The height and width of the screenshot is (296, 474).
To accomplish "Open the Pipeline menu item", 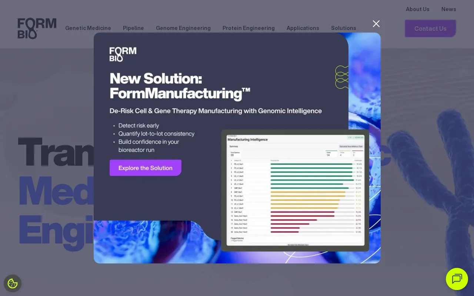I will pos(133,28).
